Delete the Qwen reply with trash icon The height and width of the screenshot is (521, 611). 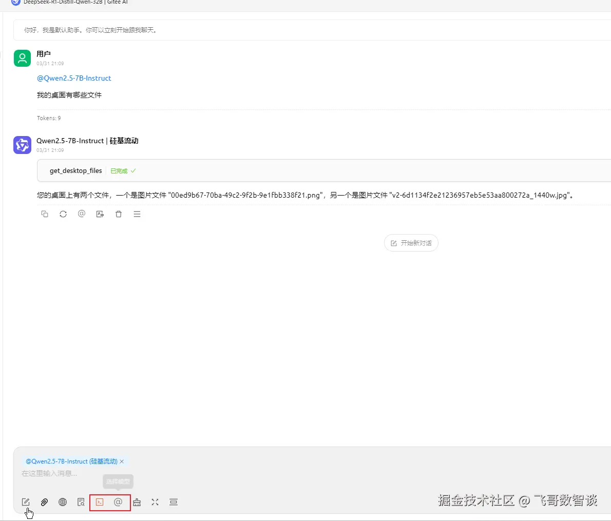[119, 214]
